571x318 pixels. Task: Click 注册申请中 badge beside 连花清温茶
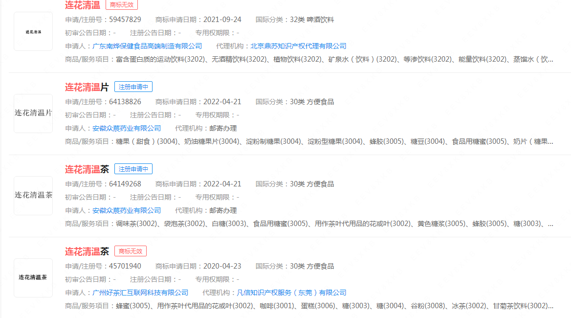tap(133, 169)
